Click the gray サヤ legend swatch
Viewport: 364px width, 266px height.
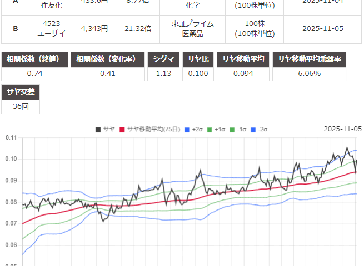pos(98,129)
